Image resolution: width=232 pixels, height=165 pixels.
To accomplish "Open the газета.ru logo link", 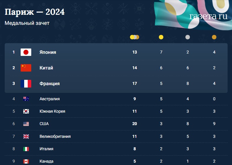I will click(x=208, y=16).
